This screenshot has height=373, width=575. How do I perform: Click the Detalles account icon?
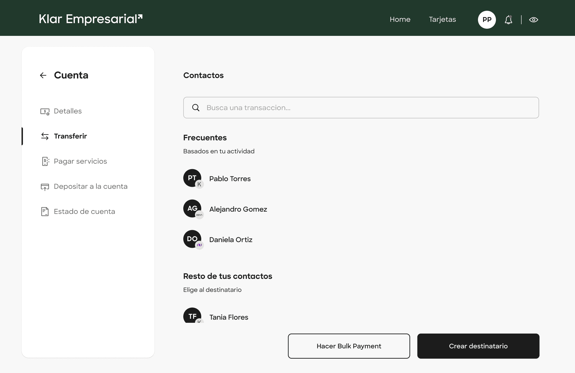pyautogui.click(x=45, y=111)
